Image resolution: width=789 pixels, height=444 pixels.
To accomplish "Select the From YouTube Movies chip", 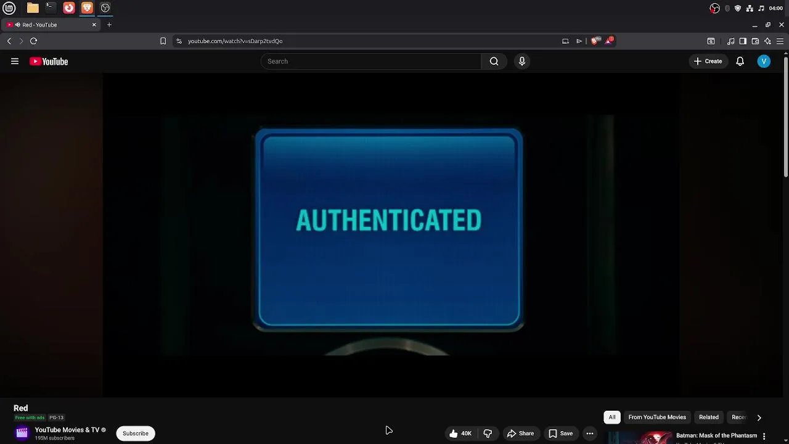I will point(657,417).
